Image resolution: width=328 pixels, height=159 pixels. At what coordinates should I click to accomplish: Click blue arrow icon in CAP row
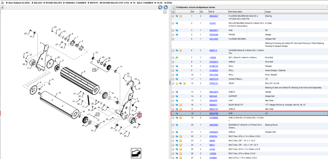coord(176,101)
